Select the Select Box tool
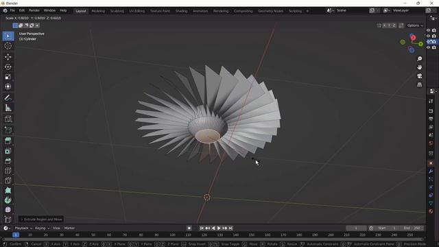The width and height of the screenshot is (439, 247). [x=8, y=36]
